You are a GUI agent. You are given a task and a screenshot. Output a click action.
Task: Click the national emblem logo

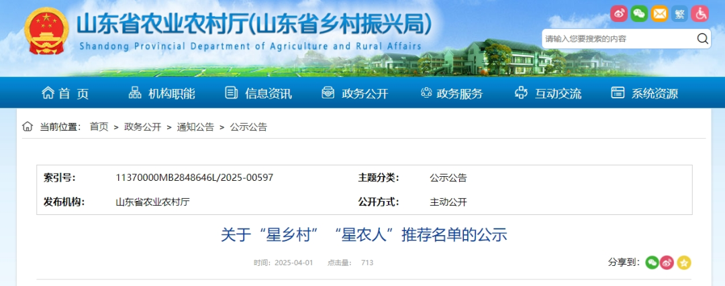coord(46,31)
